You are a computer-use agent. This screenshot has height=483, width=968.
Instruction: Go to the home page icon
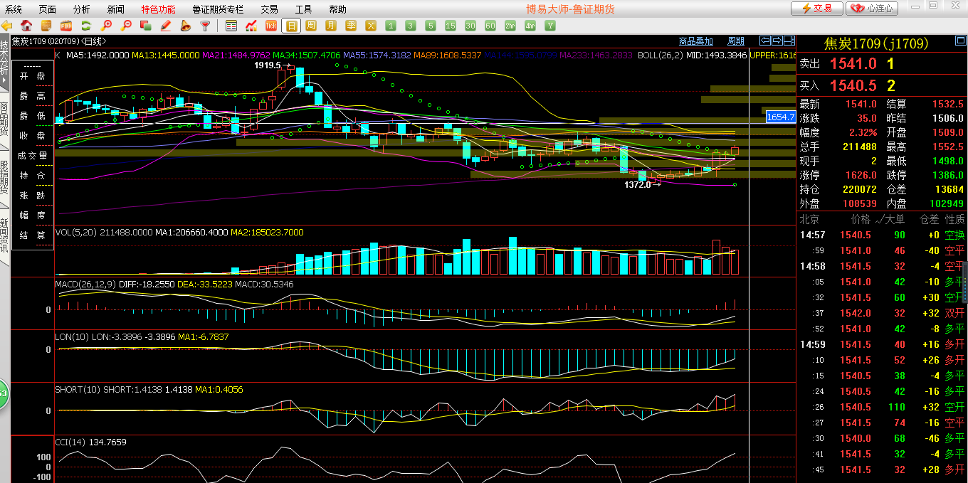tap(26, 26)
